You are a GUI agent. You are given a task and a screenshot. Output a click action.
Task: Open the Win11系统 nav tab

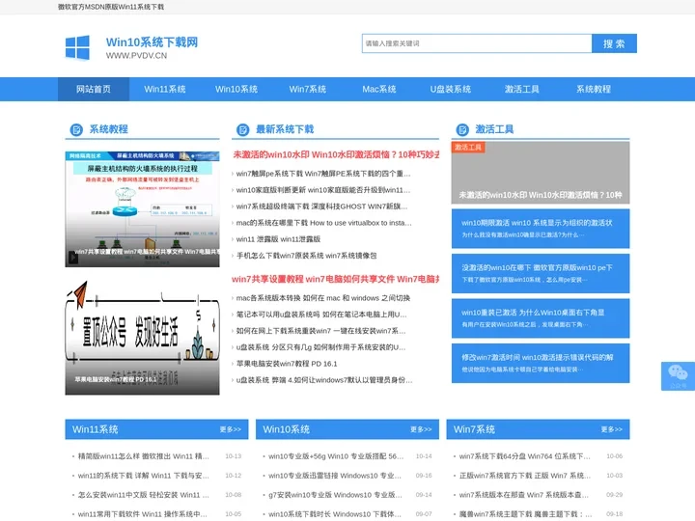165,89
